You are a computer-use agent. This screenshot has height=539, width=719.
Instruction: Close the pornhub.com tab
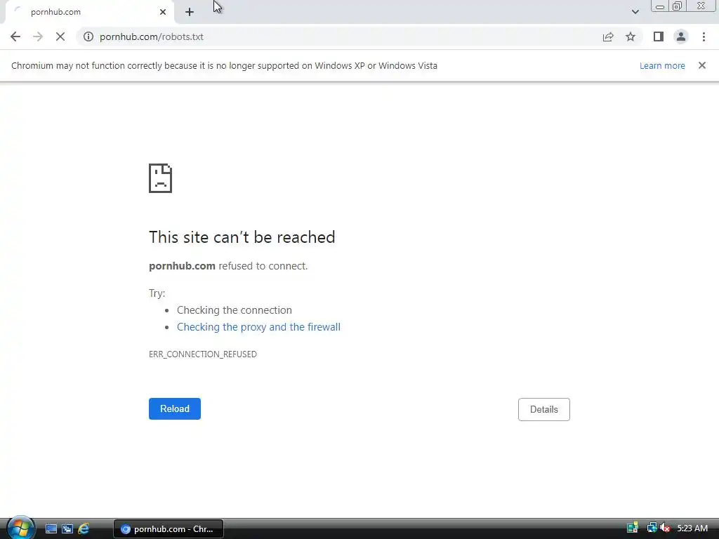coord(163,12)
